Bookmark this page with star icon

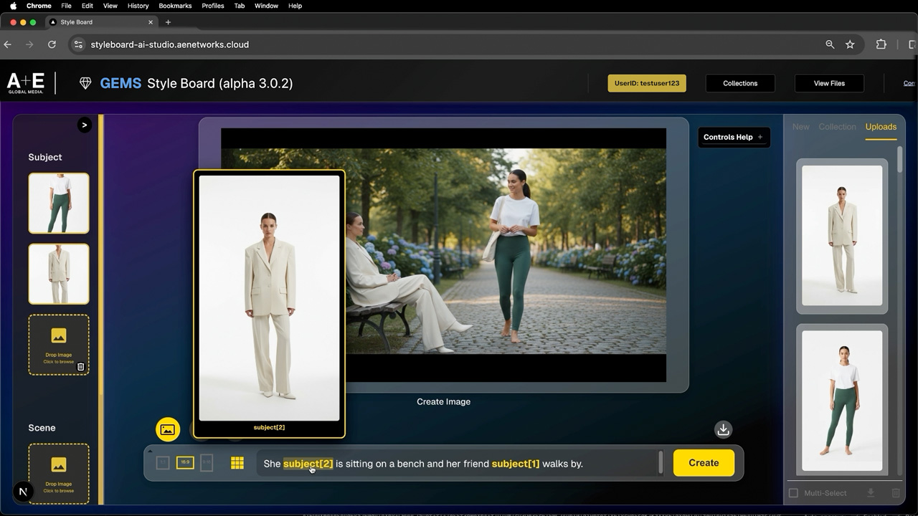850,44
